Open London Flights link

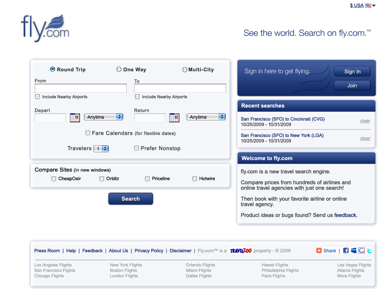(x=124, y=276)
